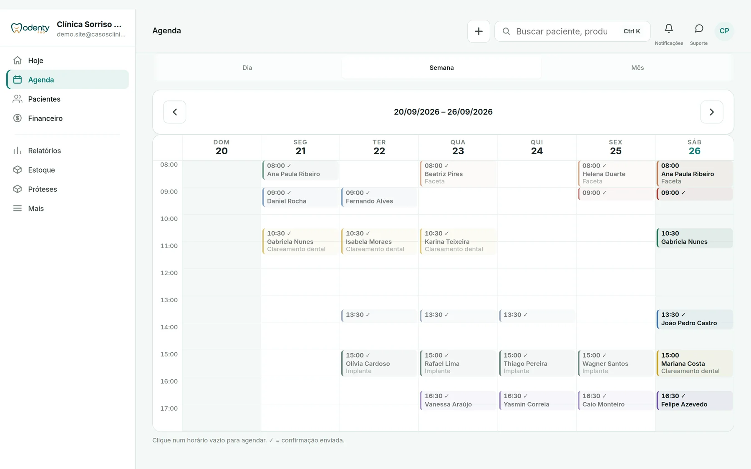
Task: Click the 20/09/2026 – 26/09/2026 date range
Action: pos(443,112)
